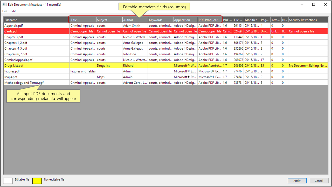Select the Methodology and Terms.pdf row
The width and height of the screenshot is (332, 187).
tap(36, 83)
